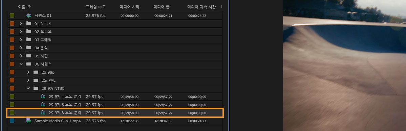
Task: Select the 01 푸티지 bin name
Action: point(43,24)
